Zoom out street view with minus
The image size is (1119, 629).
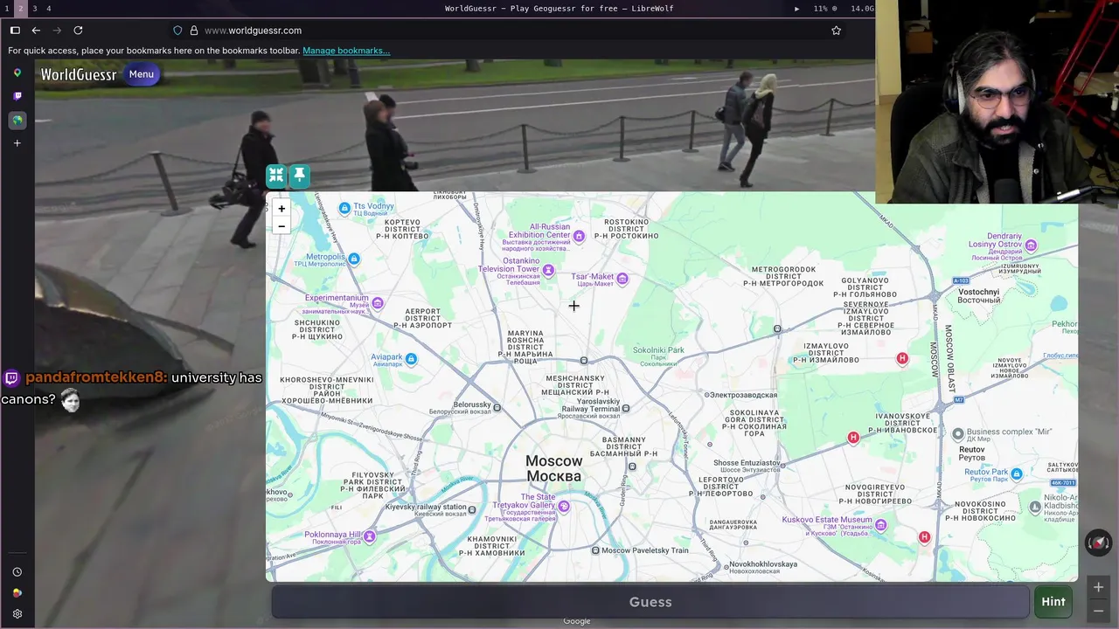(1098, 611)
